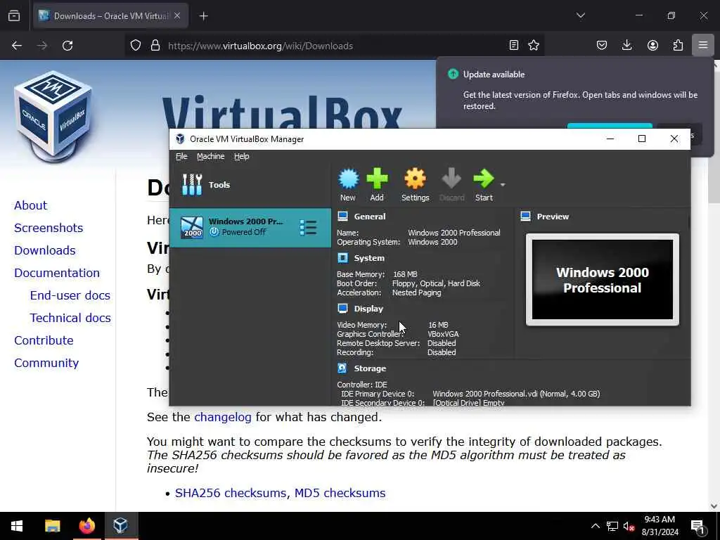
Task: Open the Pocket save icon in Firefox
Action: (602, 45)
